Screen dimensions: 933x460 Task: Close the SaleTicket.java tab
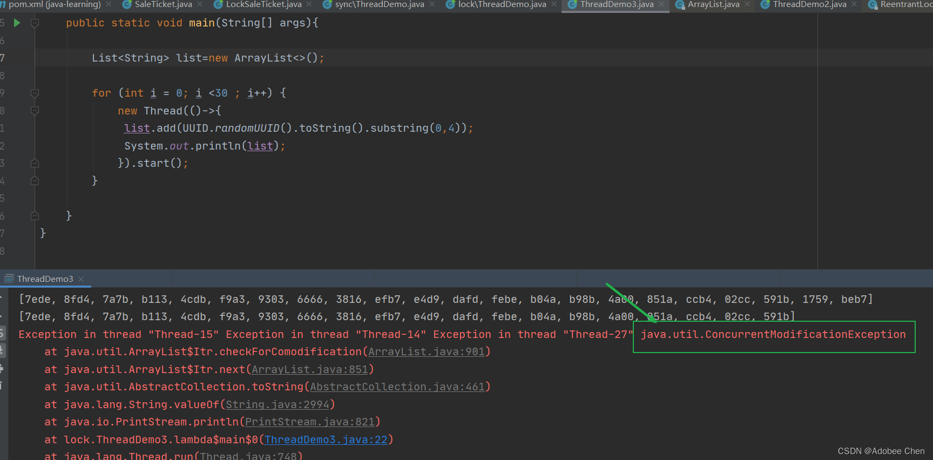(x=200, y=4)
